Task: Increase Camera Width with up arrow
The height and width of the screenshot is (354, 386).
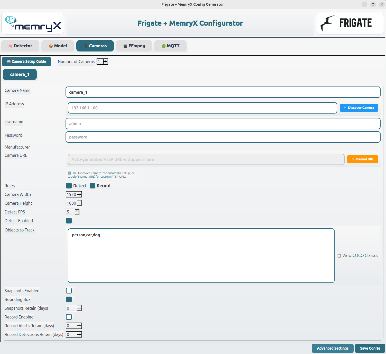Action: [79, 193]
